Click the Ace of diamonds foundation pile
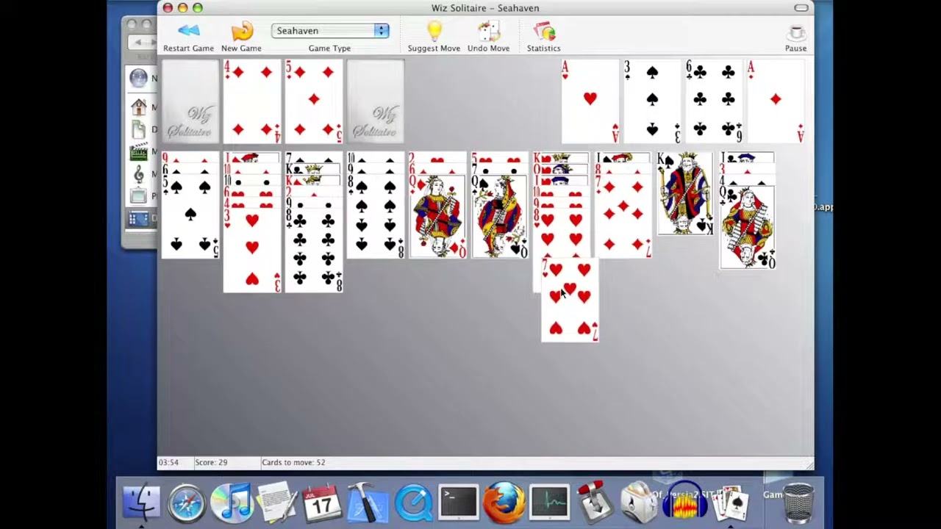Screen dimensions: 941x529 click(x=776, y=102)
